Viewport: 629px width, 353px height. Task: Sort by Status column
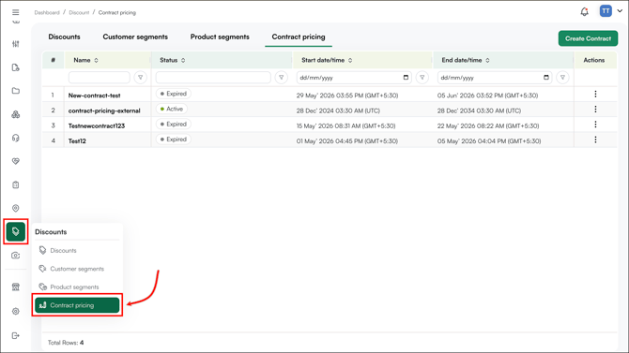click(x=183, y=61)
